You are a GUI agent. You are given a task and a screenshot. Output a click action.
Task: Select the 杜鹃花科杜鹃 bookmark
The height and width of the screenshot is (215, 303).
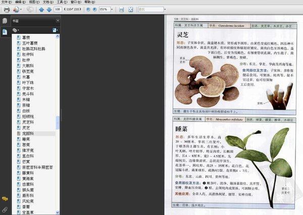pyautogui.click(x=34, y=49)
